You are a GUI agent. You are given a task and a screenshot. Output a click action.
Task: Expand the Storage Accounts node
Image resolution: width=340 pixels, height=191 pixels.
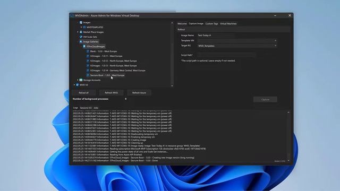point(78,80)
